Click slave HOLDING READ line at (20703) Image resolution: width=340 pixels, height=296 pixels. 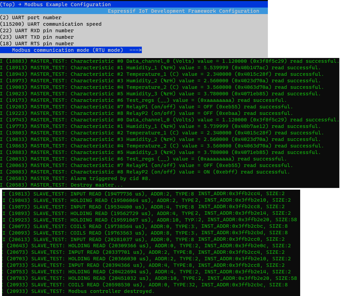147,259
